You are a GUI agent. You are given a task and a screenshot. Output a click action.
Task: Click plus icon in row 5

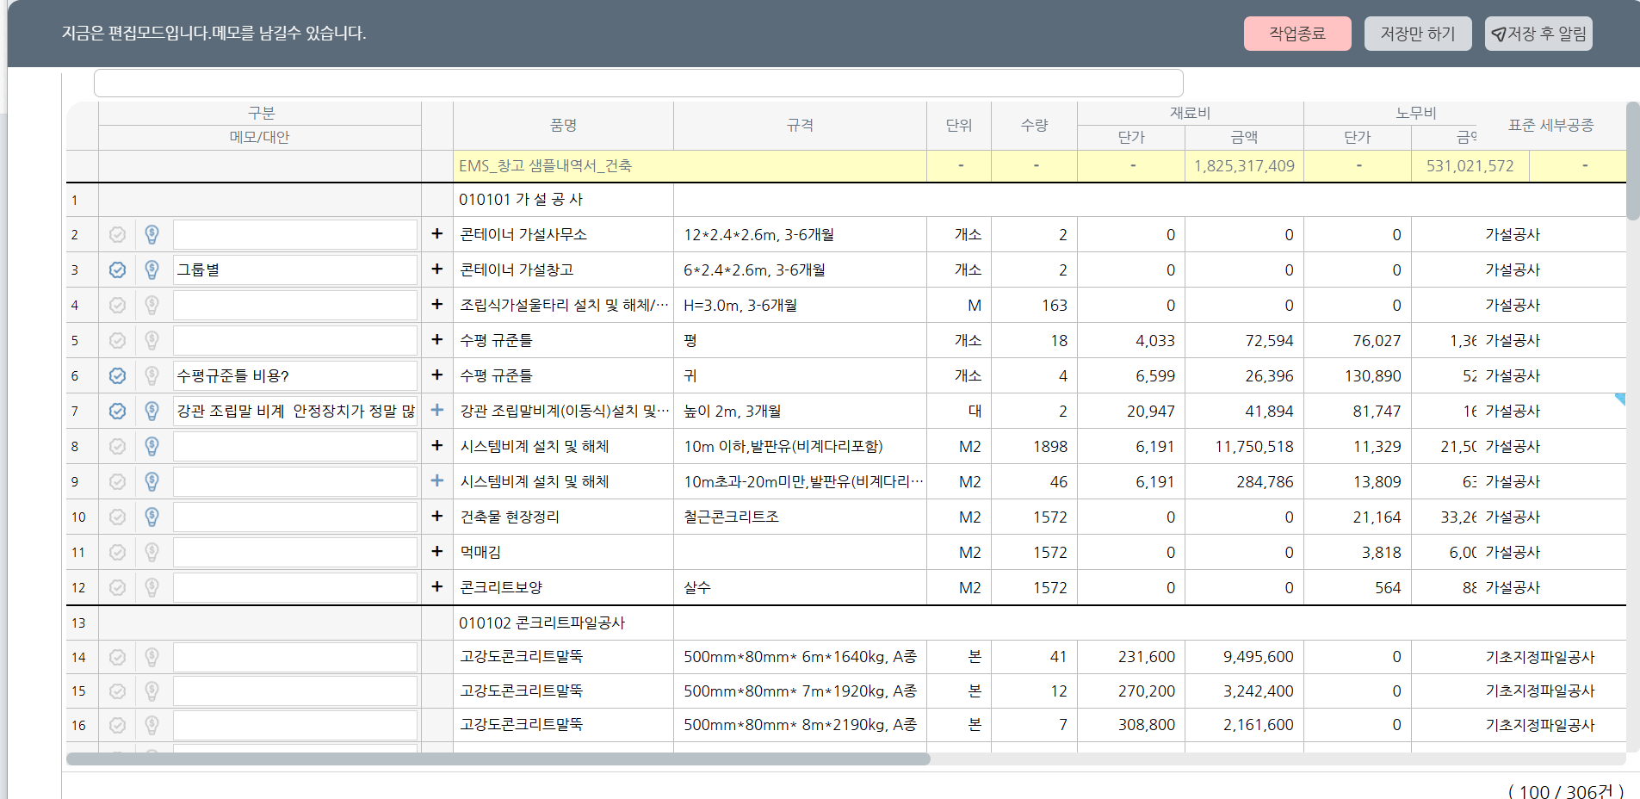(437, 339)
